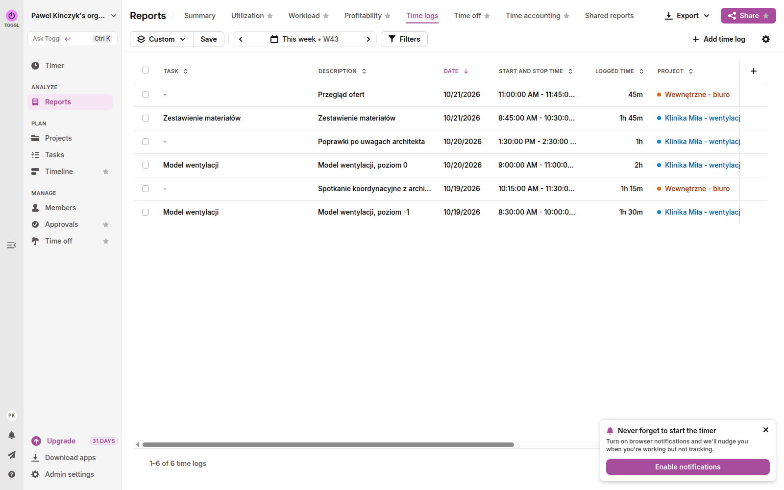
Task: Switch to the Summary tab
Action: [x=200, y=16]
